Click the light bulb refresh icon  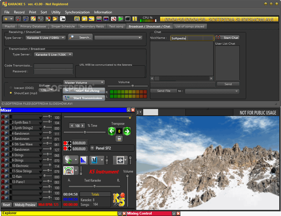pyautogui.click(x=69, y=160)
